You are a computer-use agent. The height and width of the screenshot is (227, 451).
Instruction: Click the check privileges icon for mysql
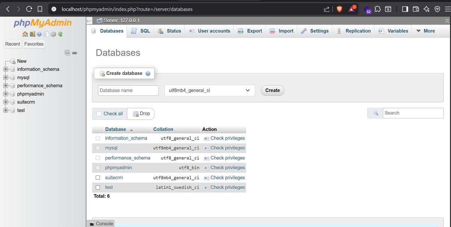tap(206, 148)
